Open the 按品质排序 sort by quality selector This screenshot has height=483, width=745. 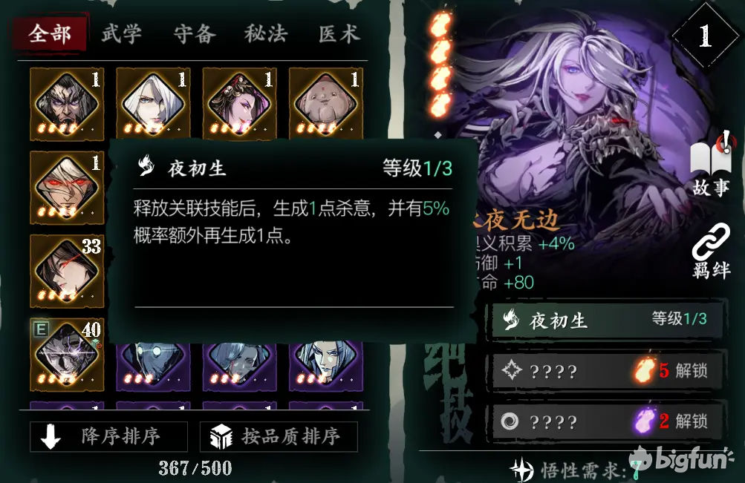click(279, 436)
